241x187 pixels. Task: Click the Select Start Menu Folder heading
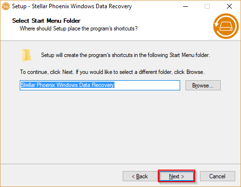46,21
